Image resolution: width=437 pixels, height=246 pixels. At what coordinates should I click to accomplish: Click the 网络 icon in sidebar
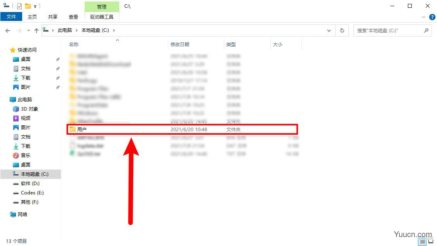[x=13, y=215]
